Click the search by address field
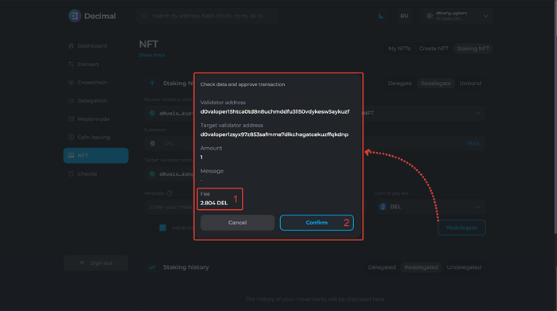This screenshot has width=557, height=311. click(208, 16)
